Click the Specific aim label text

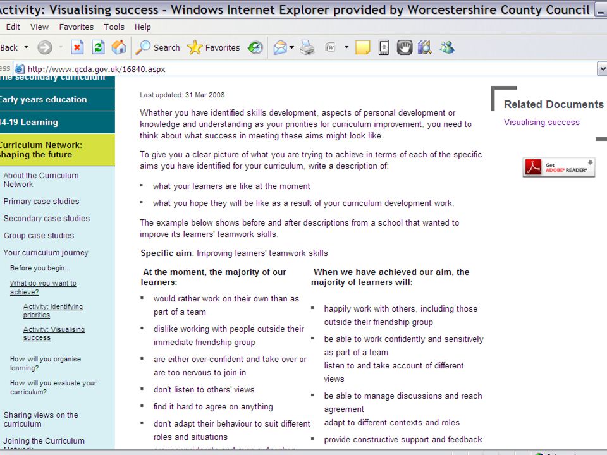point(166,253)
